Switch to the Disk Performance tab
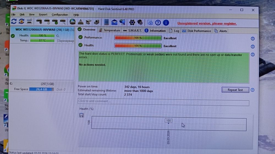This screenshot has width=275, height=154. 197,31
